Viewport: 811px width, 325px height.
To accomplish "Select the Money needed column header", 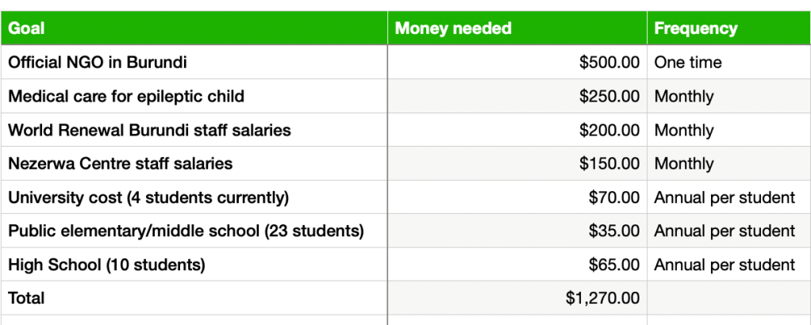I will tap(453, 29).
